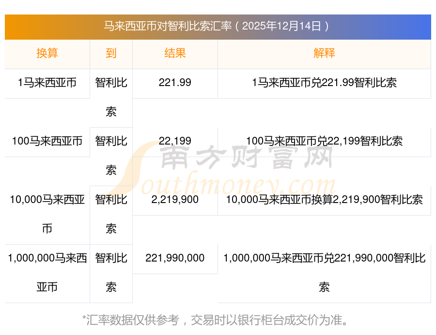This screenshot has width=436, height=335.
Task: Click the 221.99 result value
Action: coord(175,83)
